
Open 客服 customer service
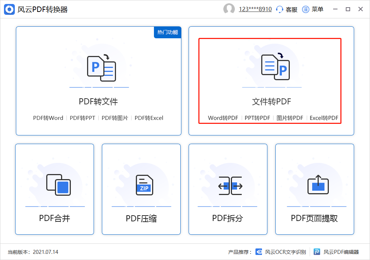coord(292,9)
